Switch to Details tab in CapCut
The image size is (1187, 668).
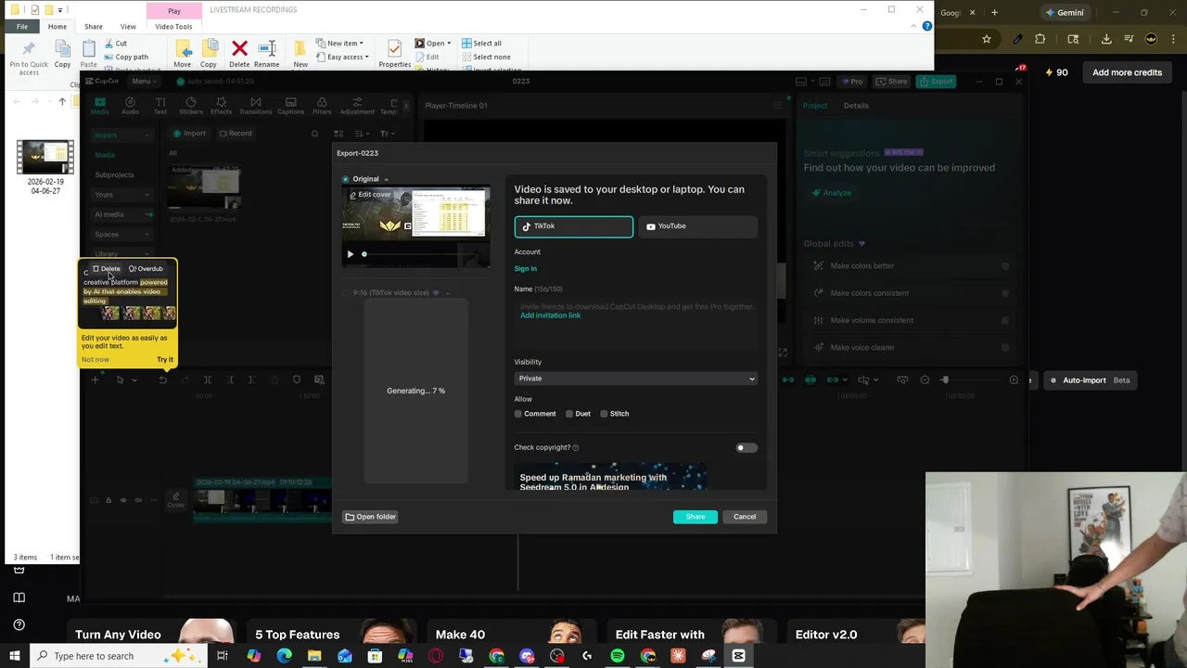856,106
